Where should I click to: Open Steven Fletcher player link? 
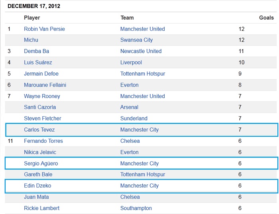(x=43, y=118)
